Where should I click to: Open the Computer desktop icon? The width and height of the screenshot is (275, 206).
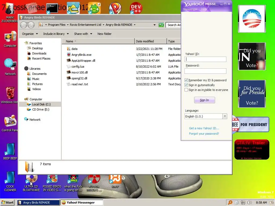[x=10, y=39]
